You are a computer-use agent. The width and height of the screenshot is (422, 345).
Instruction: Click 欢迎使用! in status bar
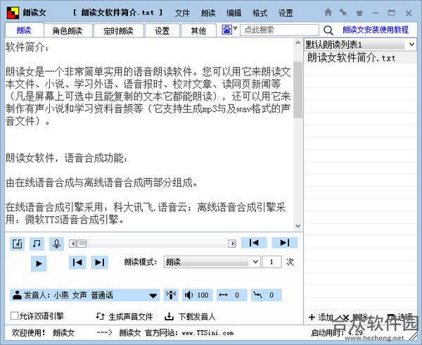(x=29, y=332)
